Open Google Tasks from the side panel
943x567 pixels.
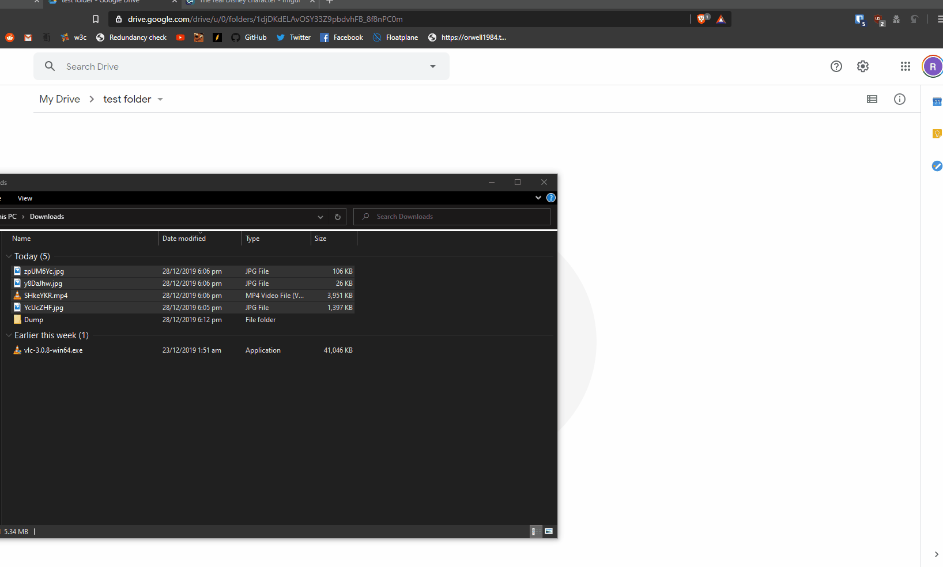(x=936, y=166)
